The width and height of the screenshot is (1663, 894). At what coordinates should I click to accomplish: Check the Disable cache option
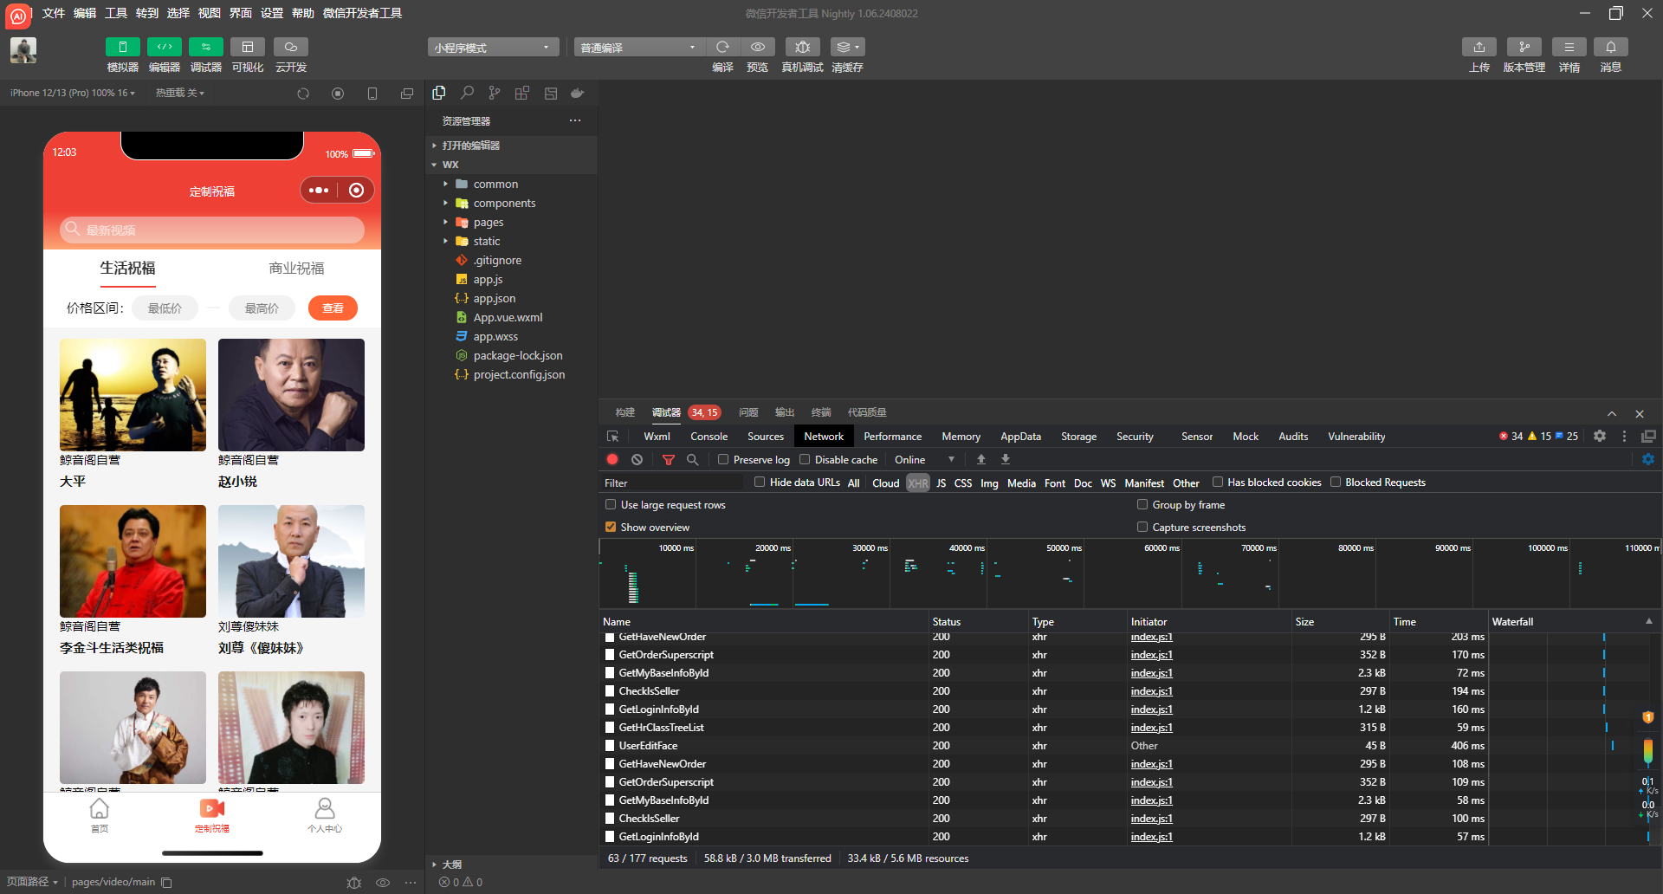[805, 460]
